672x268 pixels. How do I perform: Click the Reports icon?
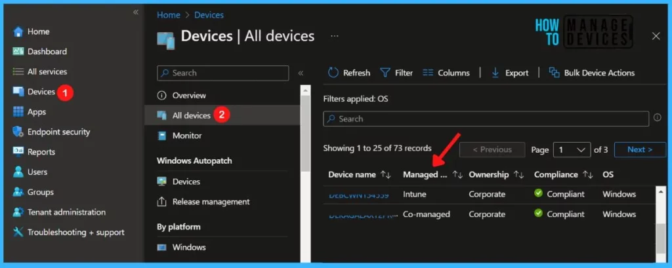tap(18, 151)
